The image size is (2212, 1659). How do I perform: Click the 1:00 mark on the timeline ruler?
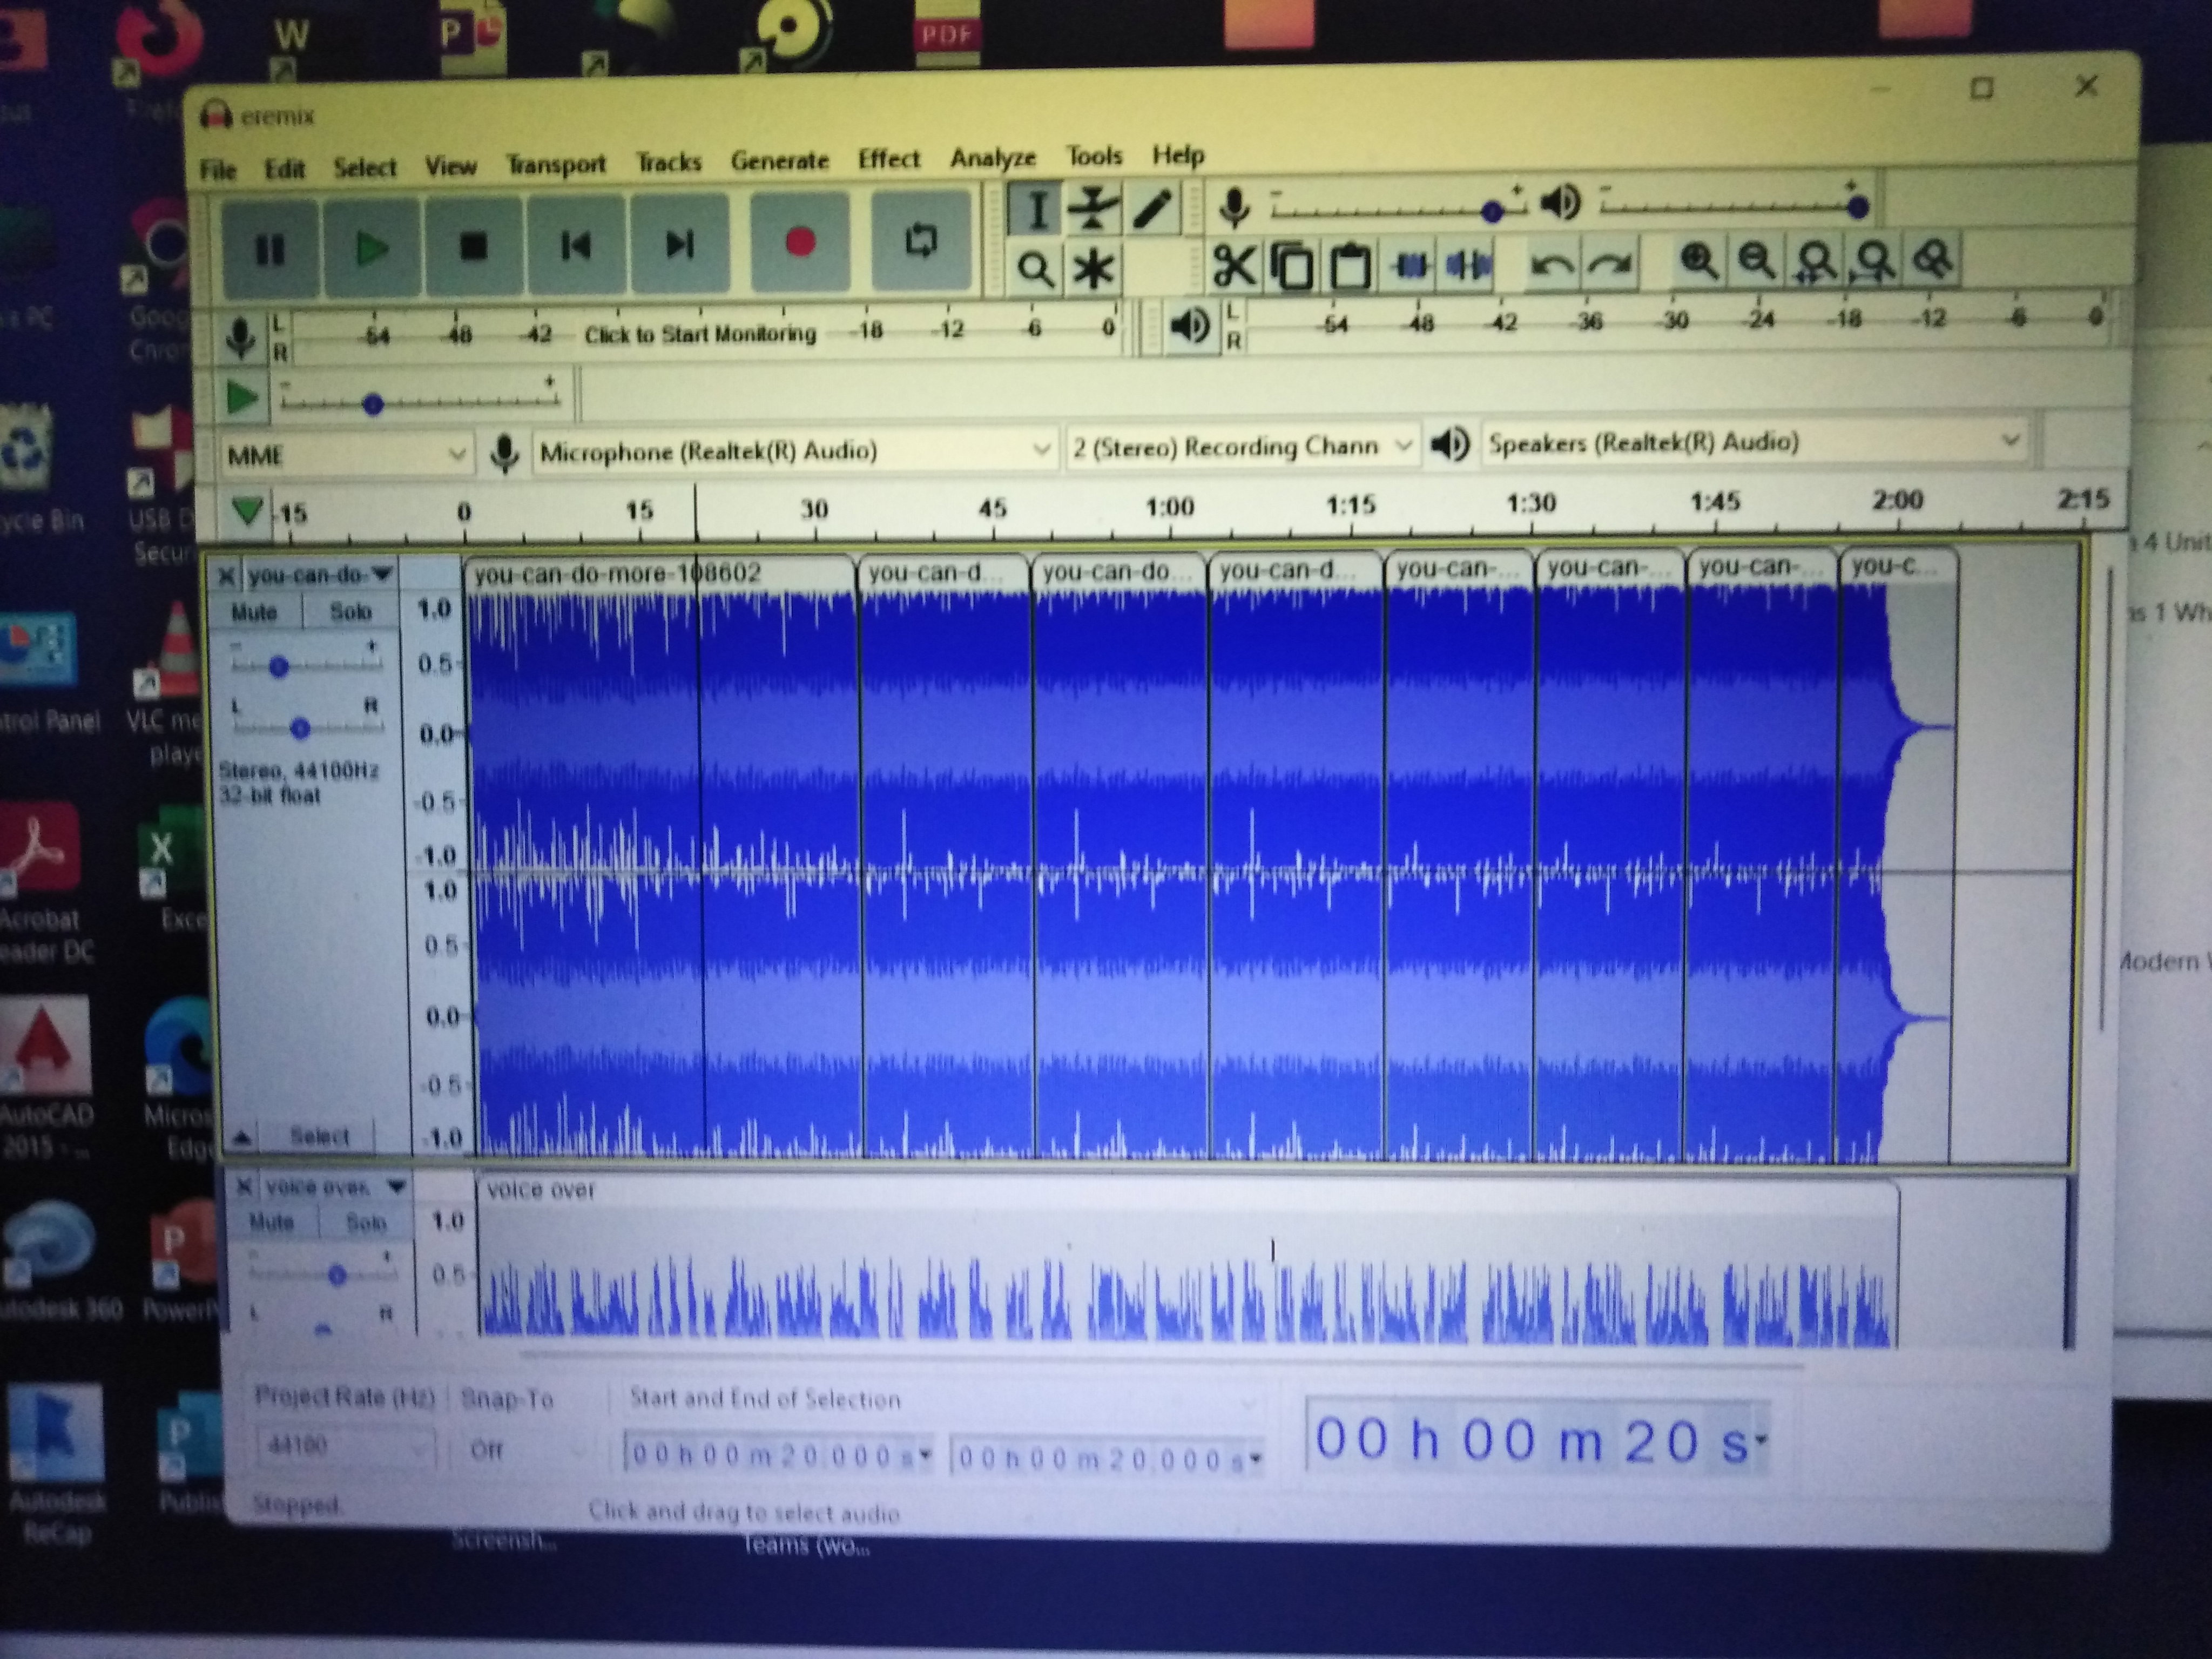[1170, 506]
